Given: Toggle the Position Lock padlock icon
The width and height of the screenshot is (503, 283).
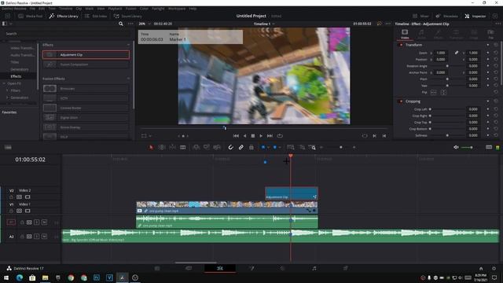Looking at the screenshot, I should [251, 147].
